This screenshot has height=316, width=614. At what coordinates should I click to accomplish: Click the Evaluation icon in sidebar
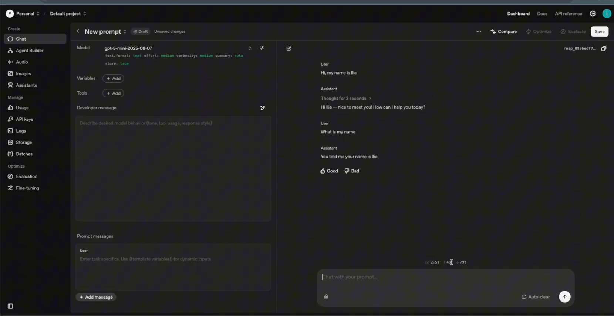pyautogui.click(x=10, y=176)
